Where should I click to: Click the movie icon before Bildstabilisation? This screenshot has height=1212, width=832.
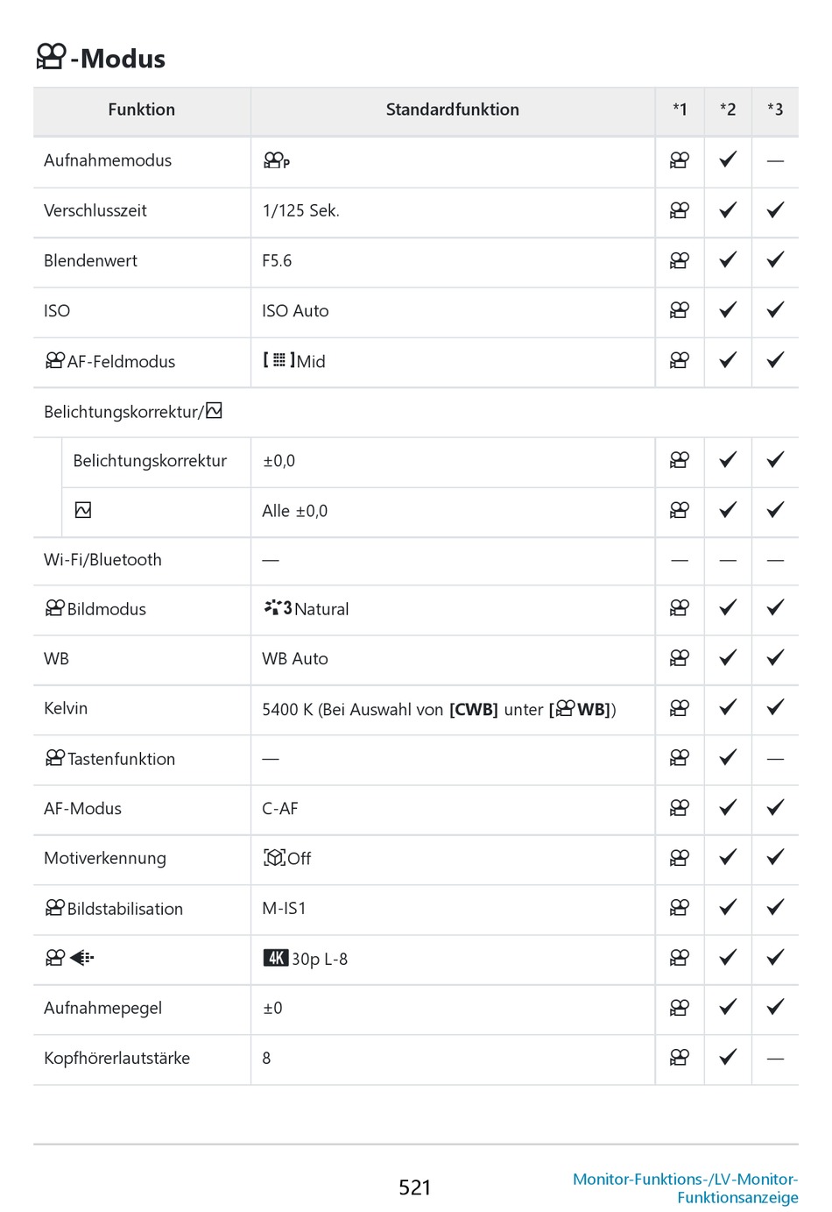click(x=55, y=908)
